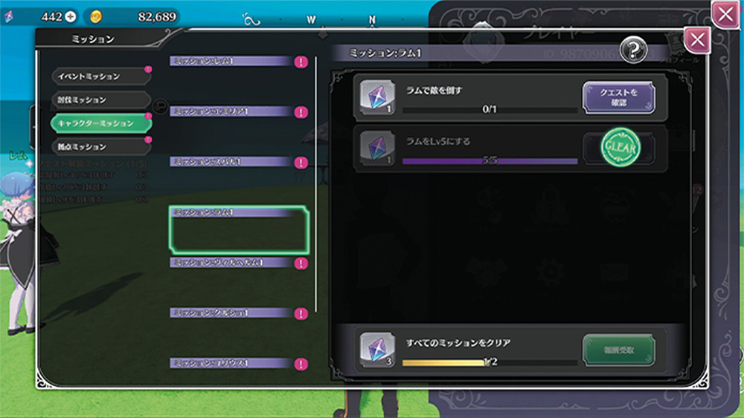Click the mission list scrollbar
Screen dimensions: 744x418
point(316,185)
